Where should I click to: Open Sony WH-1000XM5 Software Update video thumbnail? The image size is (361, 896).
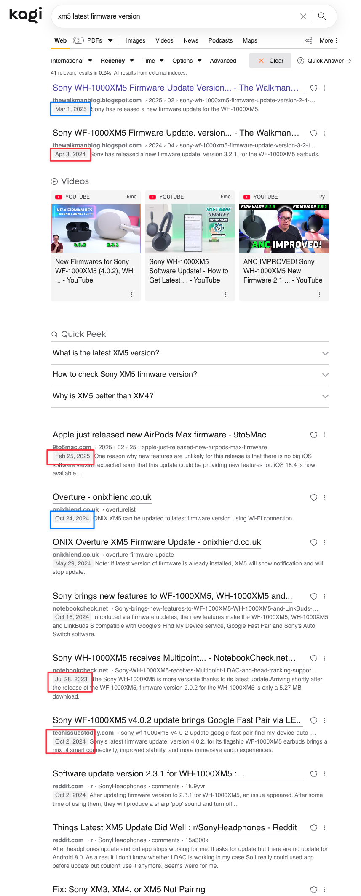[x=190, y=229]
